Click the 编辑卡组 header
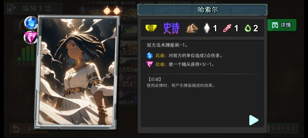The image size is (308, 138). point(33,9)
